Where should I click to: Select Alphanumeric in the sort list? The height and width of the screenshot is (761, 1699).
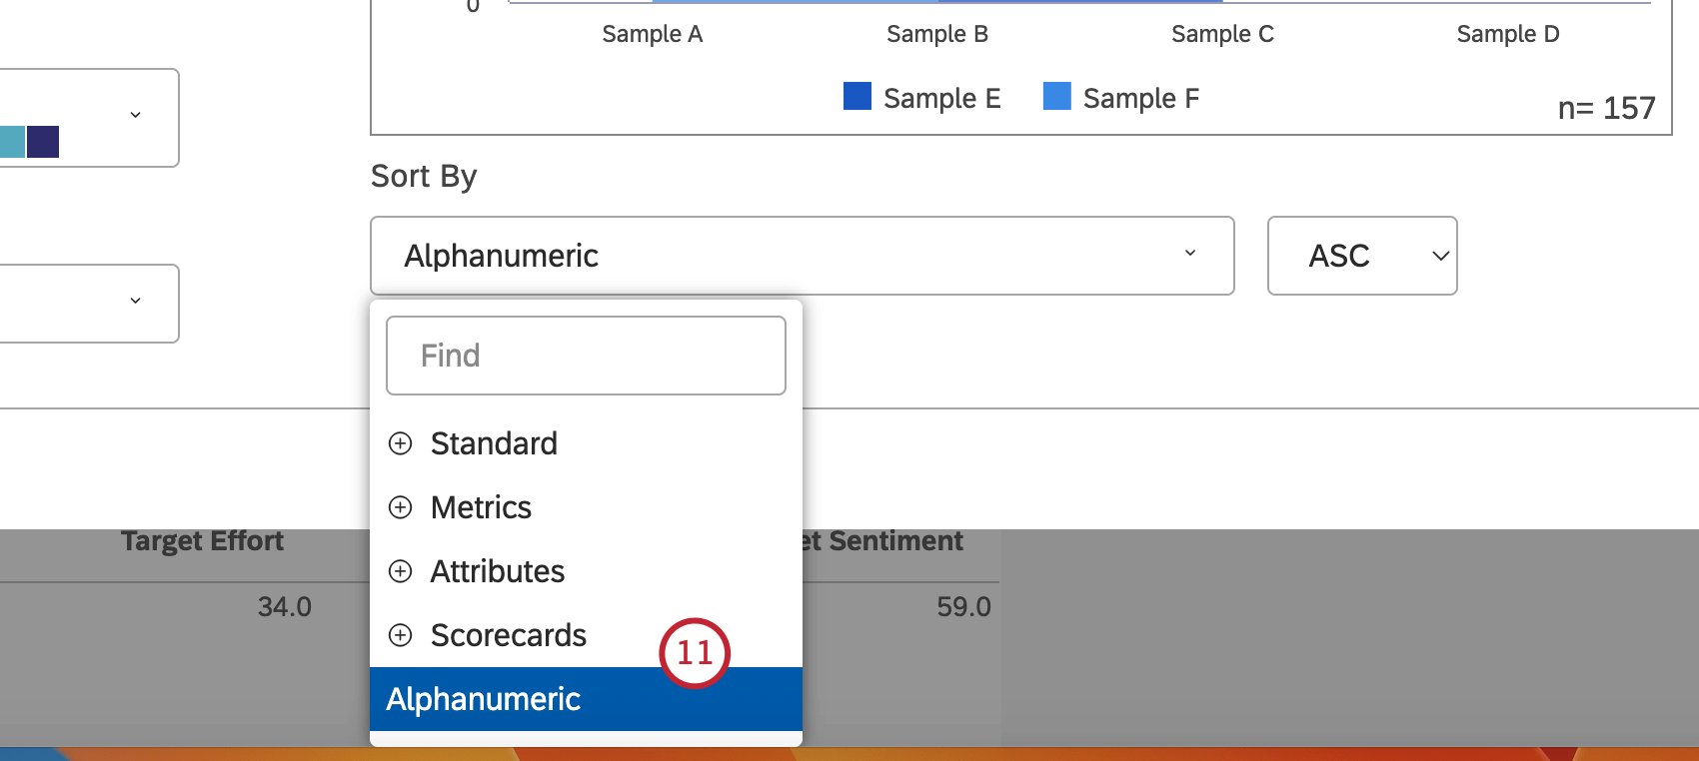(484, 699)
